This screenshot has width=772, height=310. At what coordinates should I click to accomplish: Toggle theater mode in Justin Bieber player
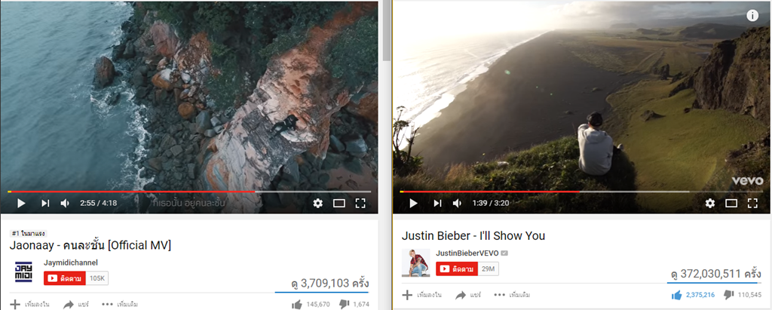731,203
